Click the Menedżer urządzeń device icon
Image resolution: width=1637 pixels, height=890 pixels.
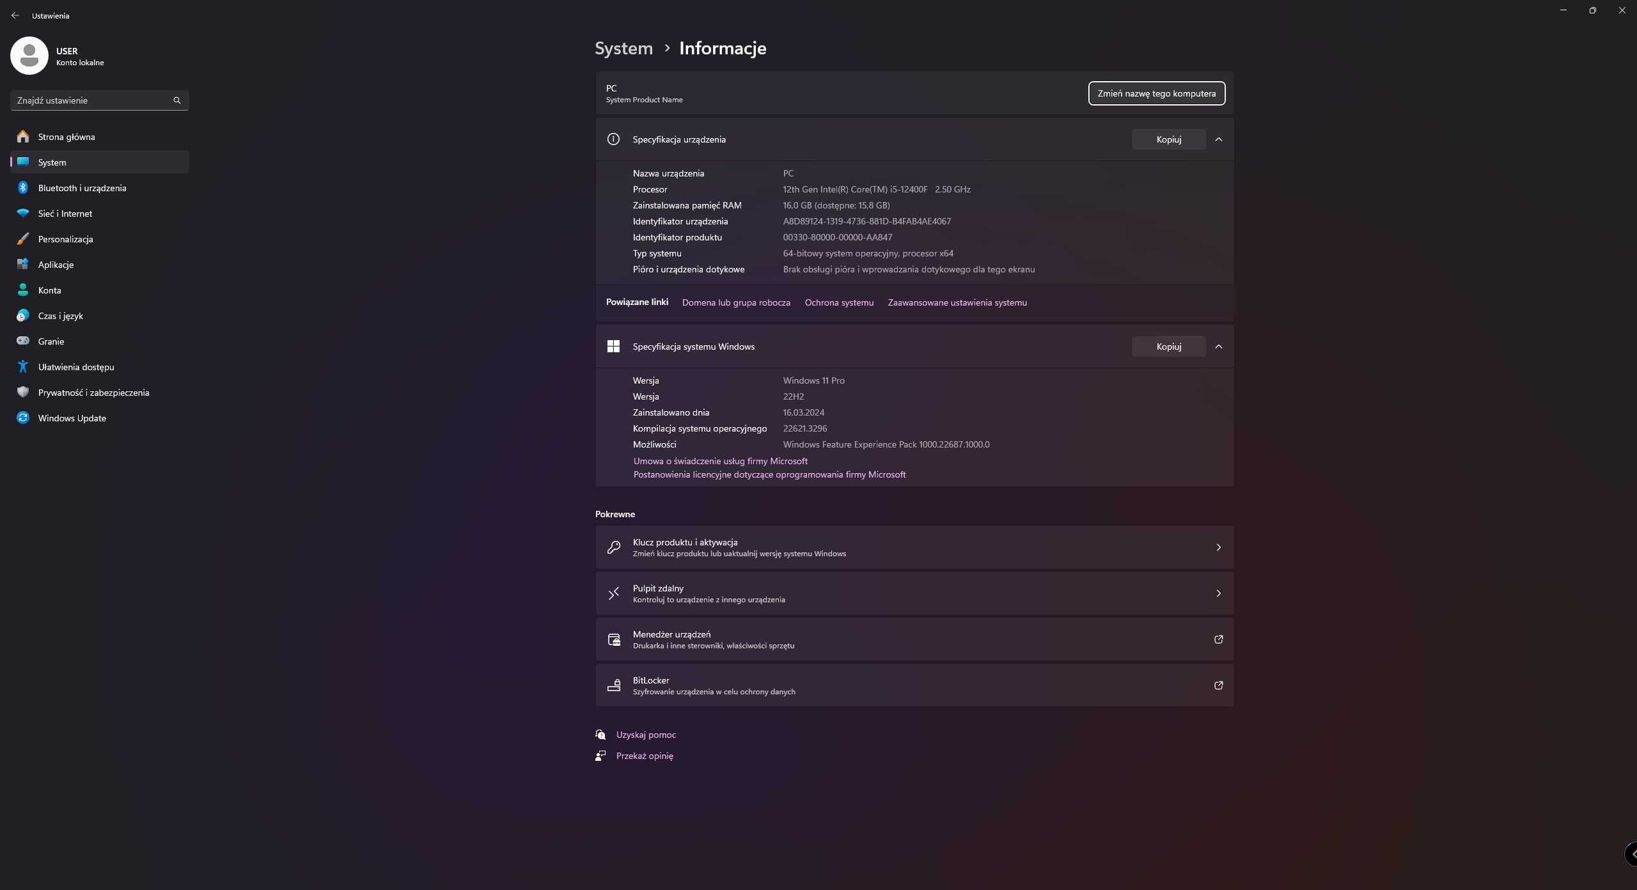pyautogui.click(x=613, y=639)
